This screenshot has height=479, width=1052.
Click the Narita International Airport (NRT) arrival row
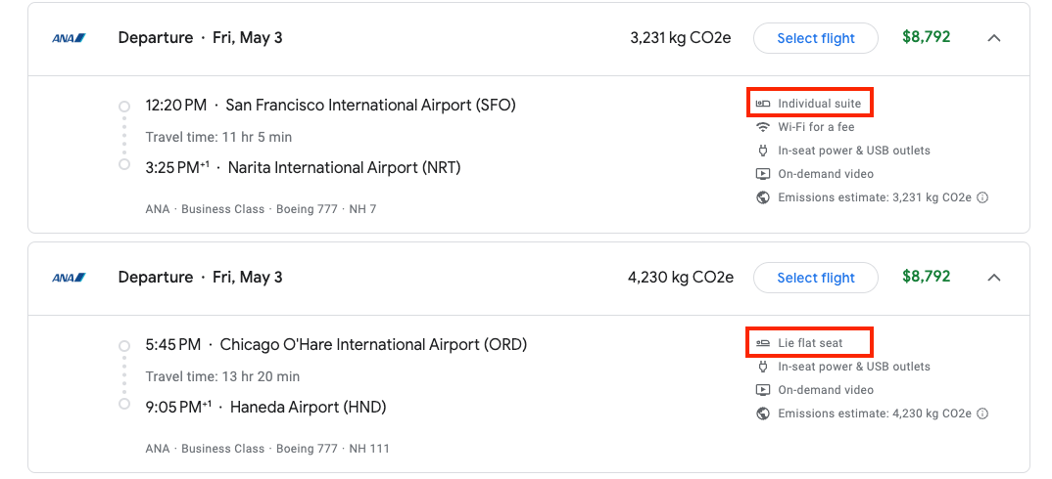(304, 167)
